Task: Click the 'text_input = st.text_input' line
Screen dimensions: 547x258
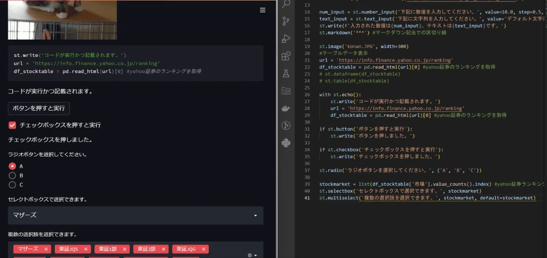Action: pos(432,19)
